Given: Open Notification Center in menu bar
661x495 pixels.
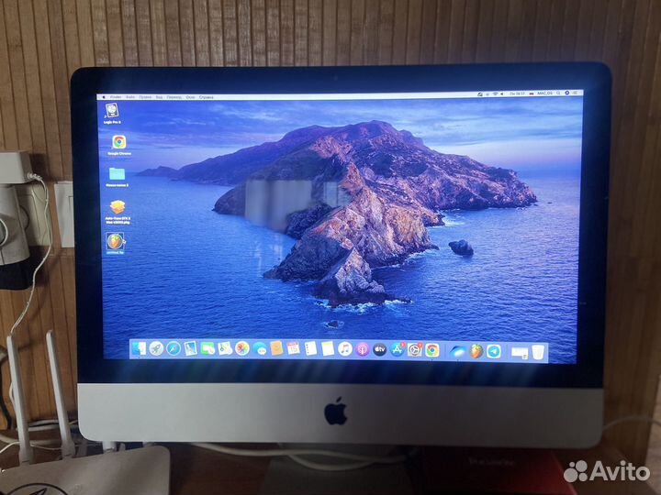Looking at the screenshot, I should point(576,93).
